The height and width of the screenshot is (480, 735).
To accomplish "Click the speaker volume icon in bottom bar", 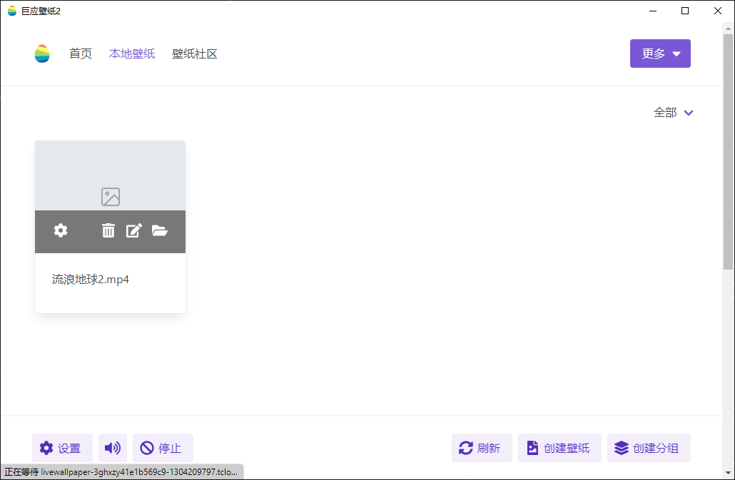I will point(112,447).
